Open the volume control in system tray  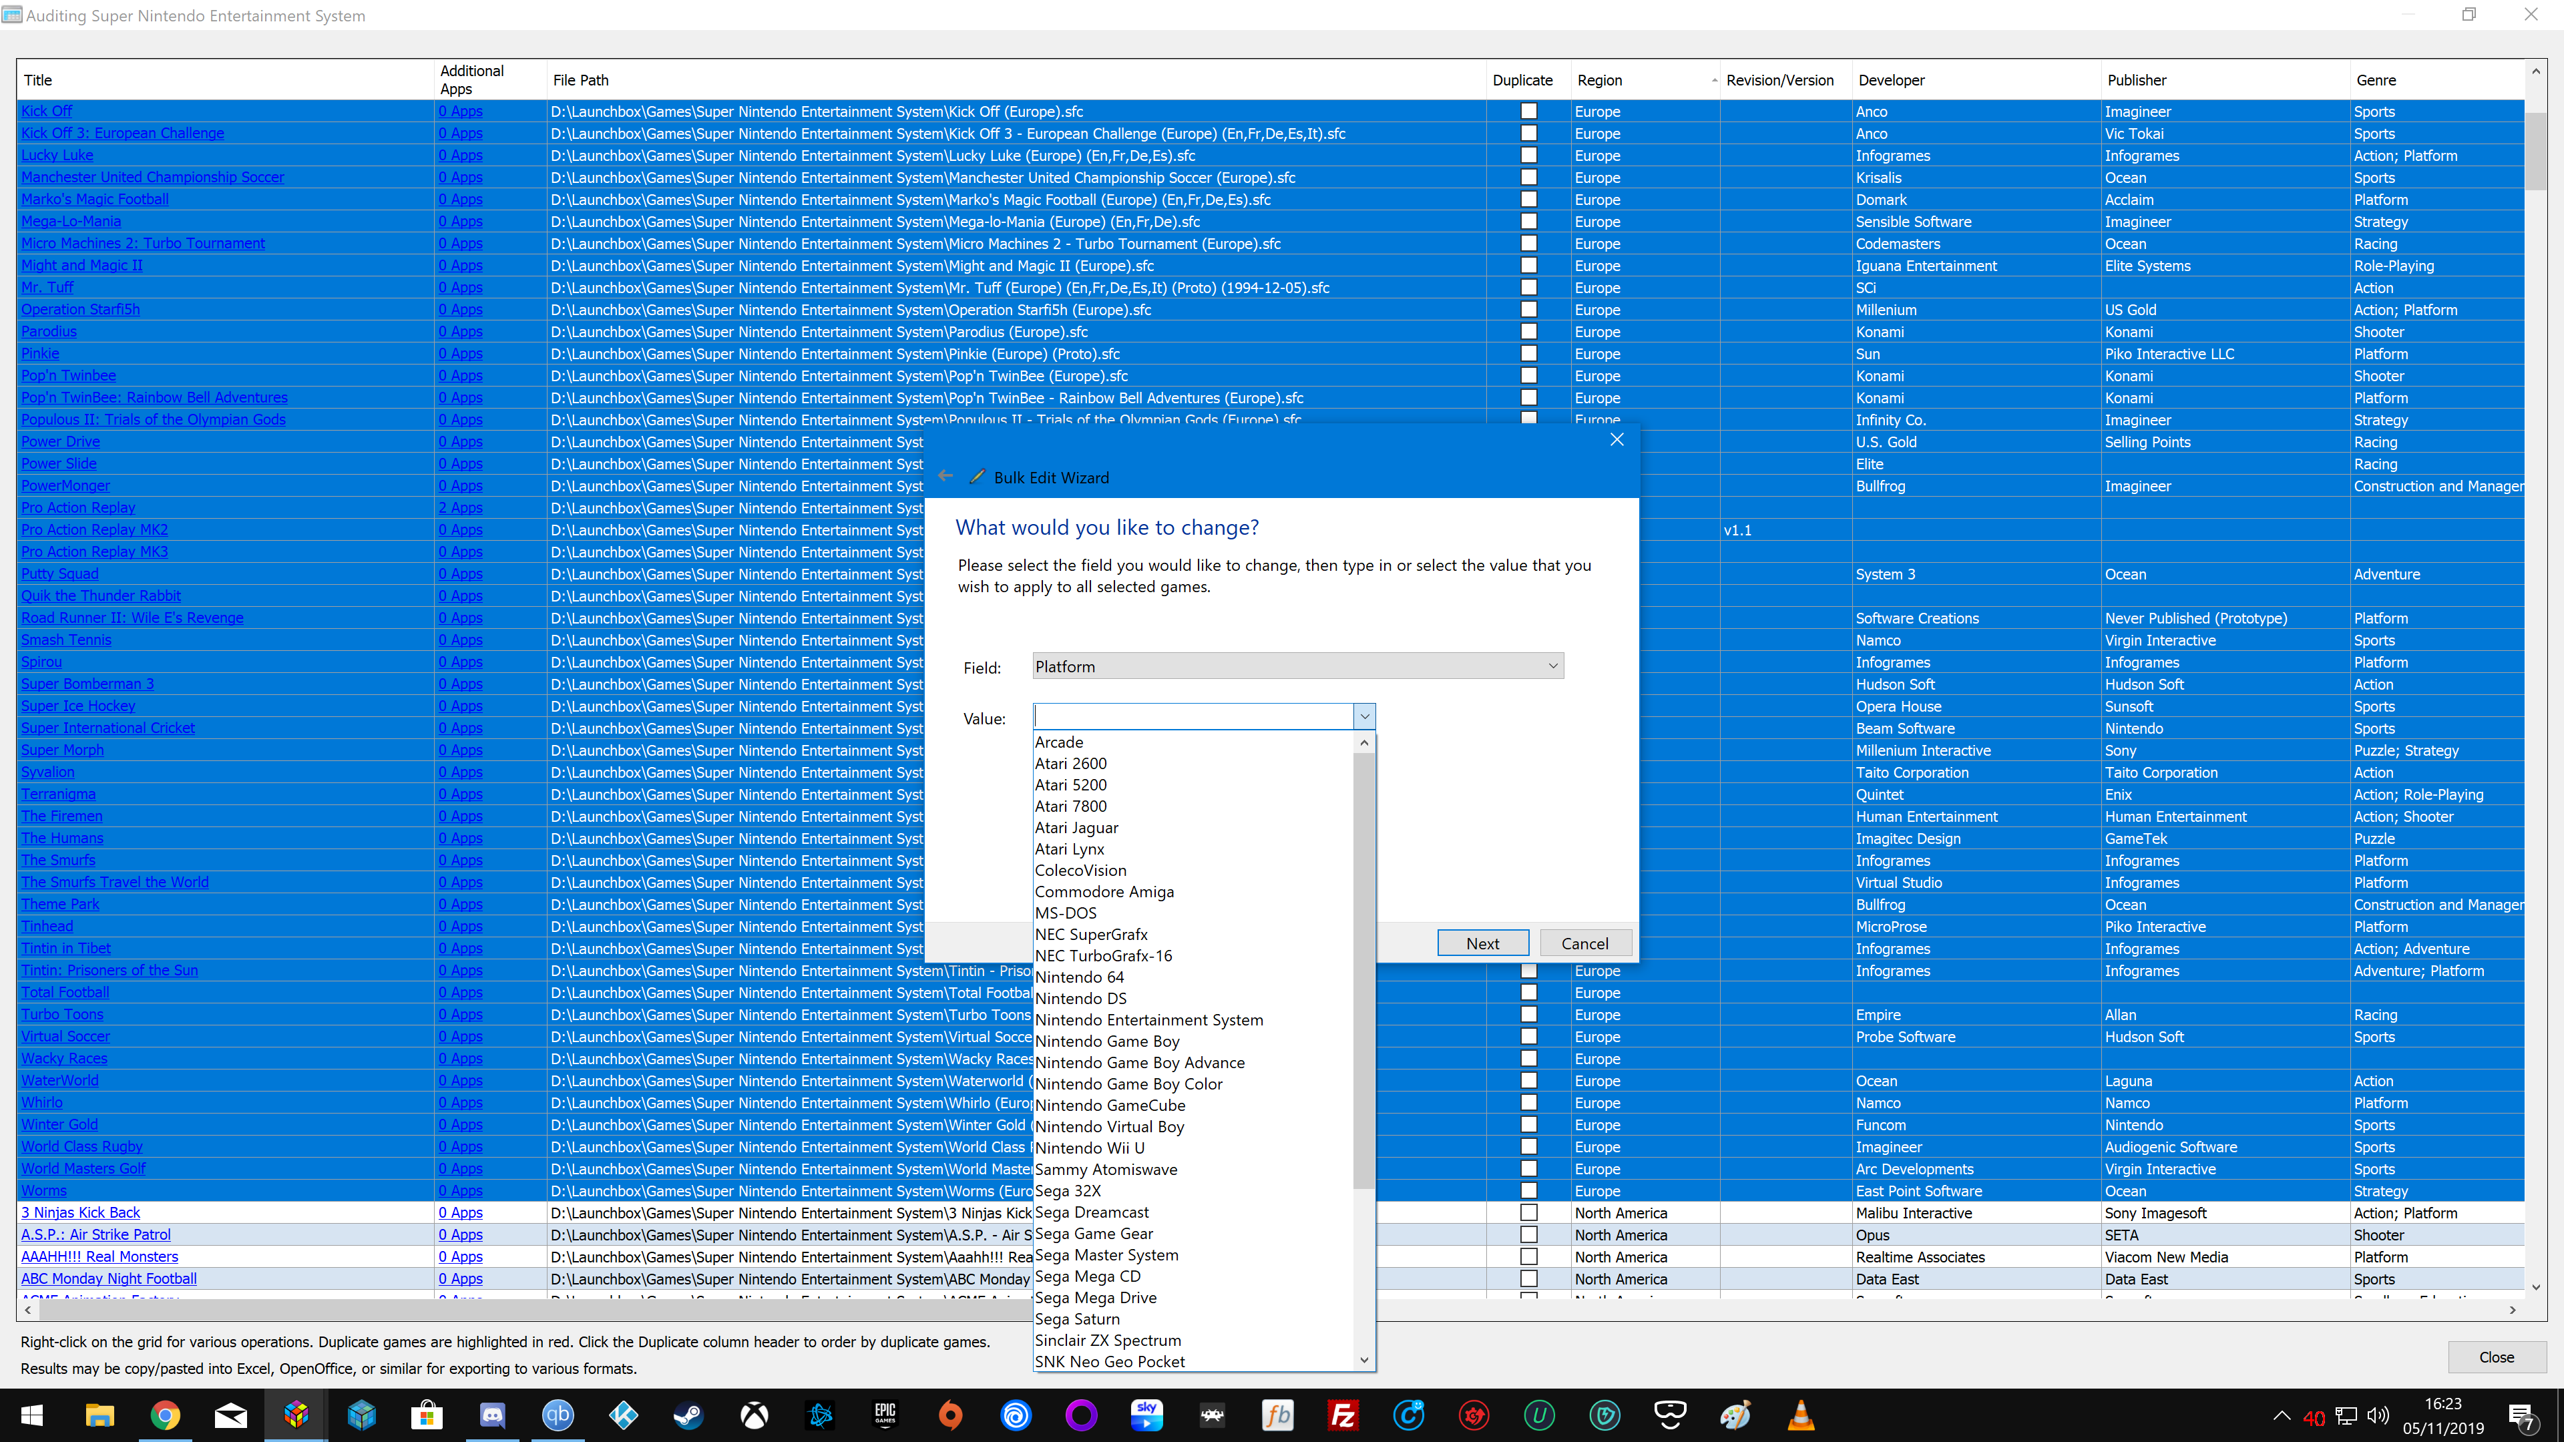pyautogui.click(x=2378, y=1415)
